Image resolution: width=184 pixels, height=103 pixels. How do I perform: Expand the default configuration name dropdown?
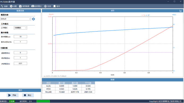[x=16, y=19]
